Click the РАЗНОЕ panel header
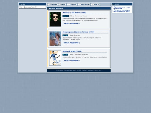Screen dimensions: 151x113 click(122, 4)
